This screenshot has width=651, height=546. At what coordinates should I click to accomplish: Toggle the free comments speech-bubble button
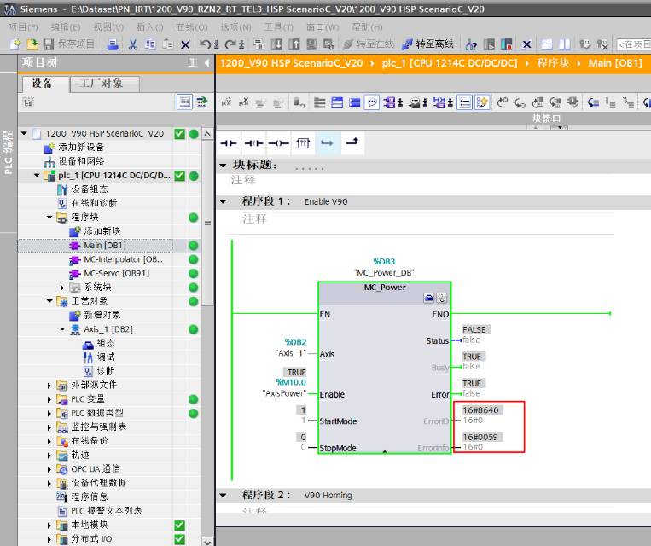pyautogui.click(x=372, y=102)
